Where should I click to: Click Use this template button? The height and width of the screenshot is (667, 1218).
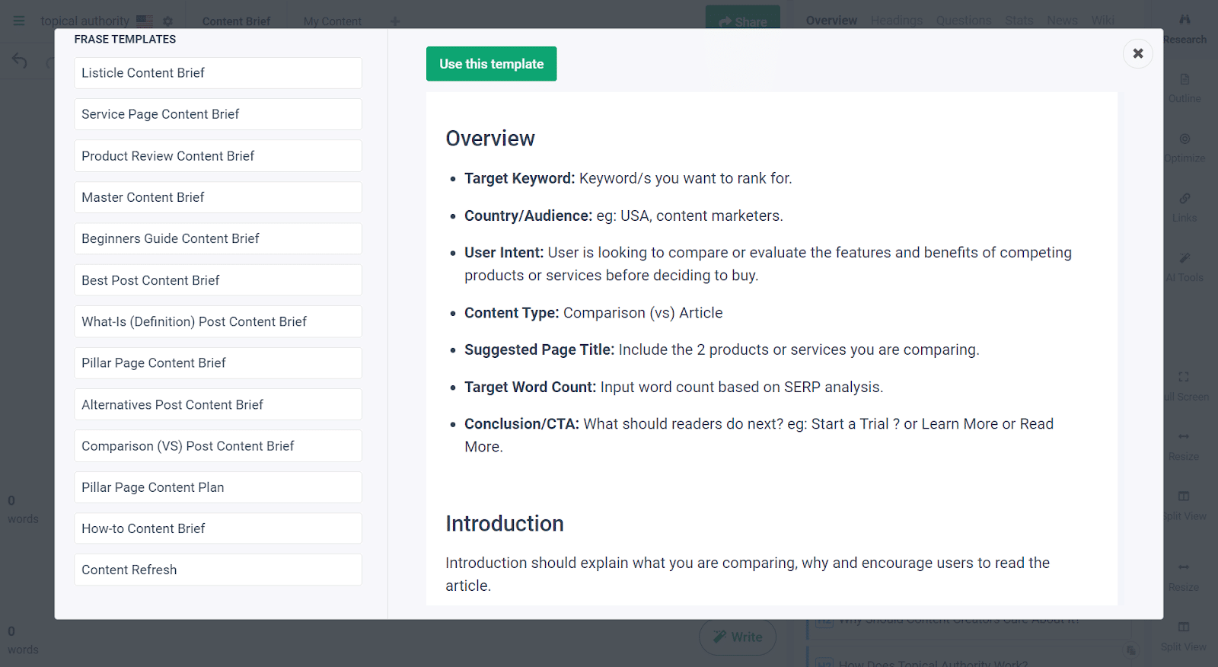[491, 64]
